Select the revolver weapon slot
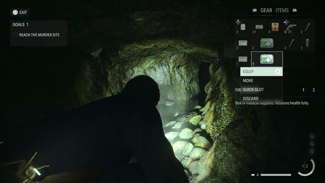 [x=291, y=27]
